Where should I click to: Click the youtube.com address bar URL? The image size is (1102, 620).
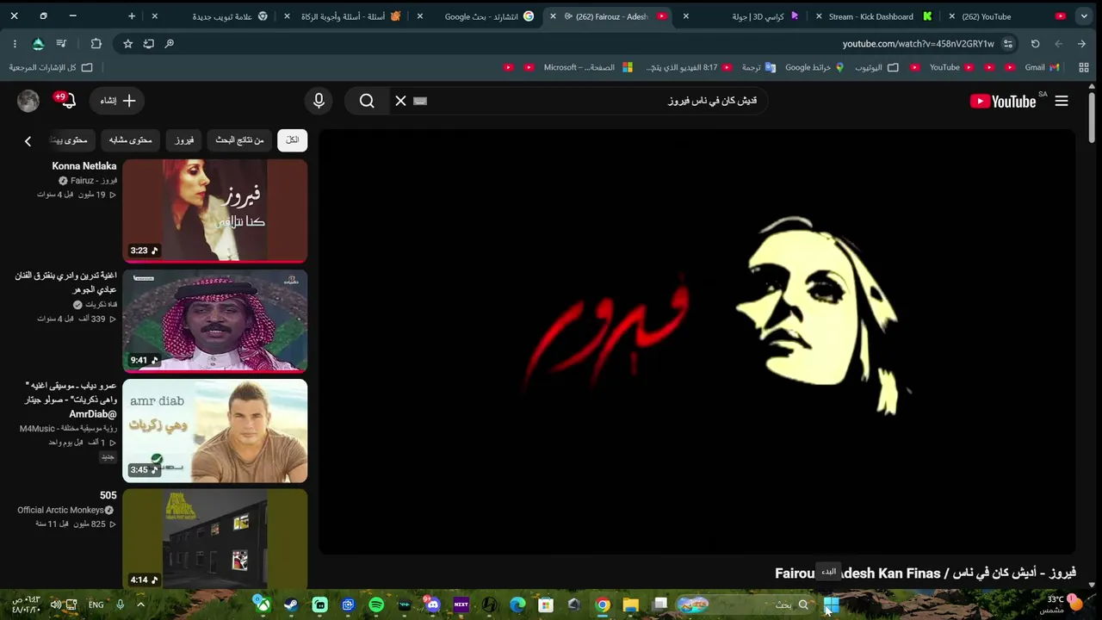pyautogui.click(x=918, y=44)
